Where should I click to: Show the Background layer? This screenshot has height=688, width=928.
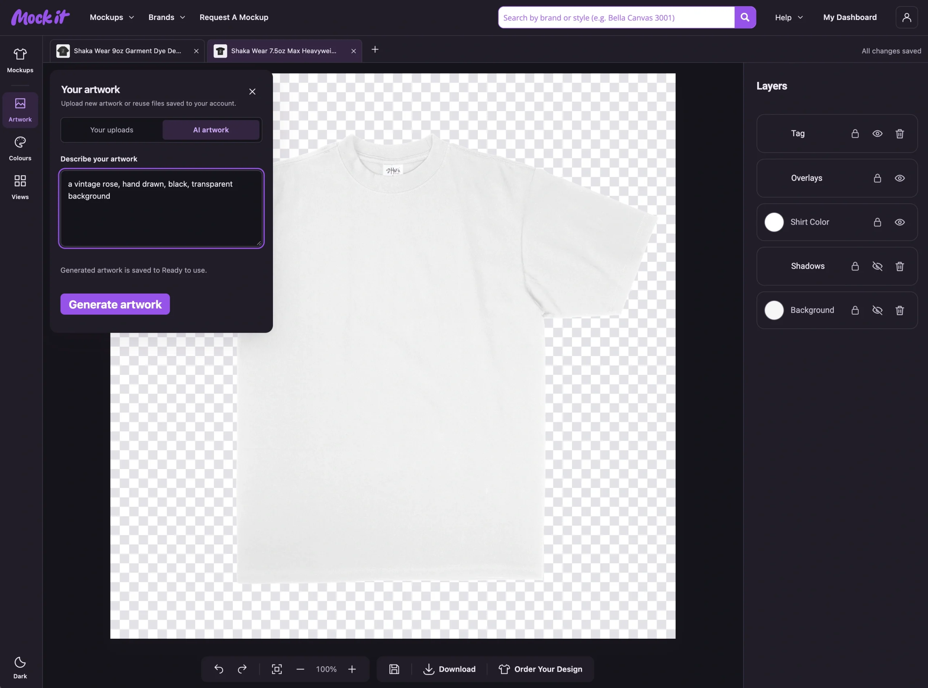pyautogui.click(x=877, y=310)
